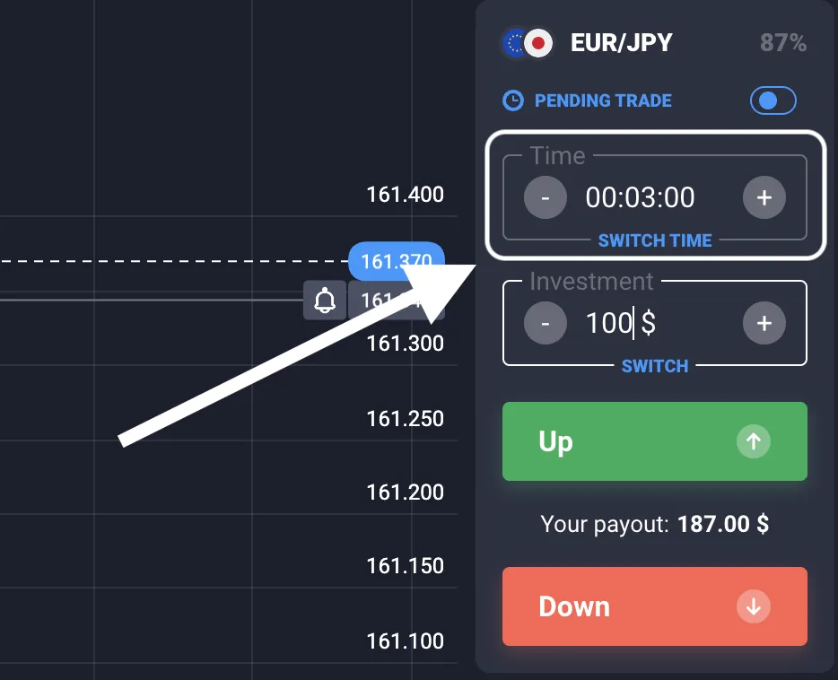This screenshot has height=680, width=838.
Task: Open the EUR/JPY asset selector
Action: (x=621, y=43)
